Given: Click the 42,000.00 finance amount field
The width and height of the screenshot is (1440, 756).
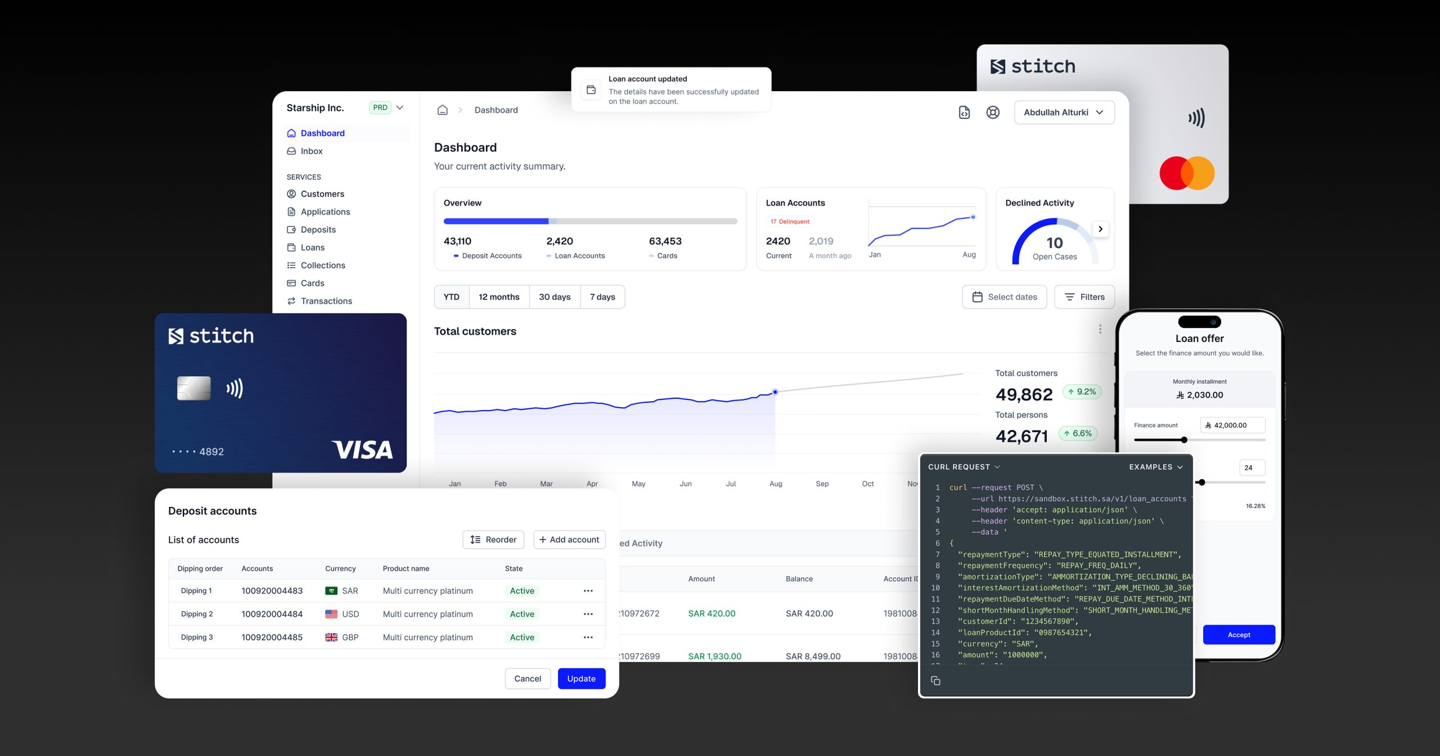Looking at the screenshot, I should 1232,426.
